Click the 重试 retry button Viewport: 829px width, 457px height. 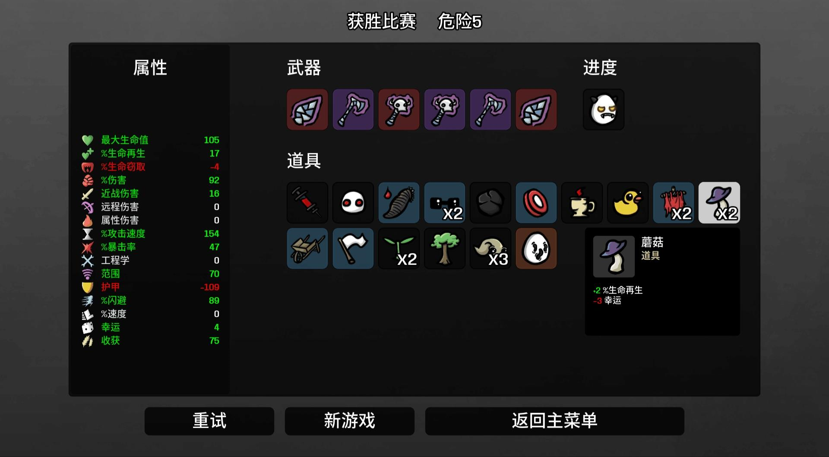click(209, 421)
